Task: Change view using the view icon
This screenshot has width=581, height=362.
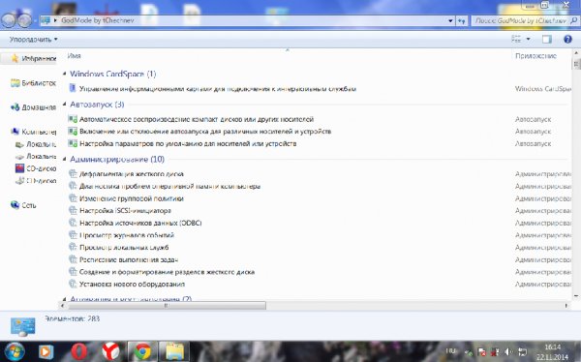Action: 516,39
